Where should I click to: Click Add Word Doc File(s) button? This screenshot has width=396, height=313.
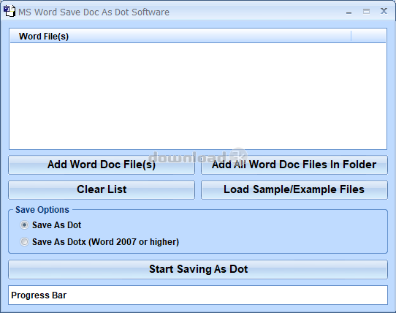pyautogui.click(x=102, y=165)
